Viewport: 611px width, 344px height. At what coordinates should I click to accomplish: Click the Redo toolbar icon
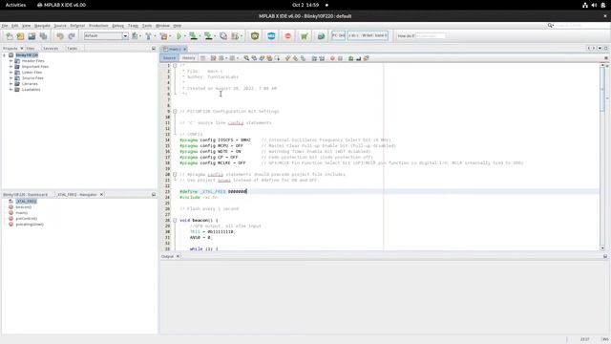coord(72,36)
